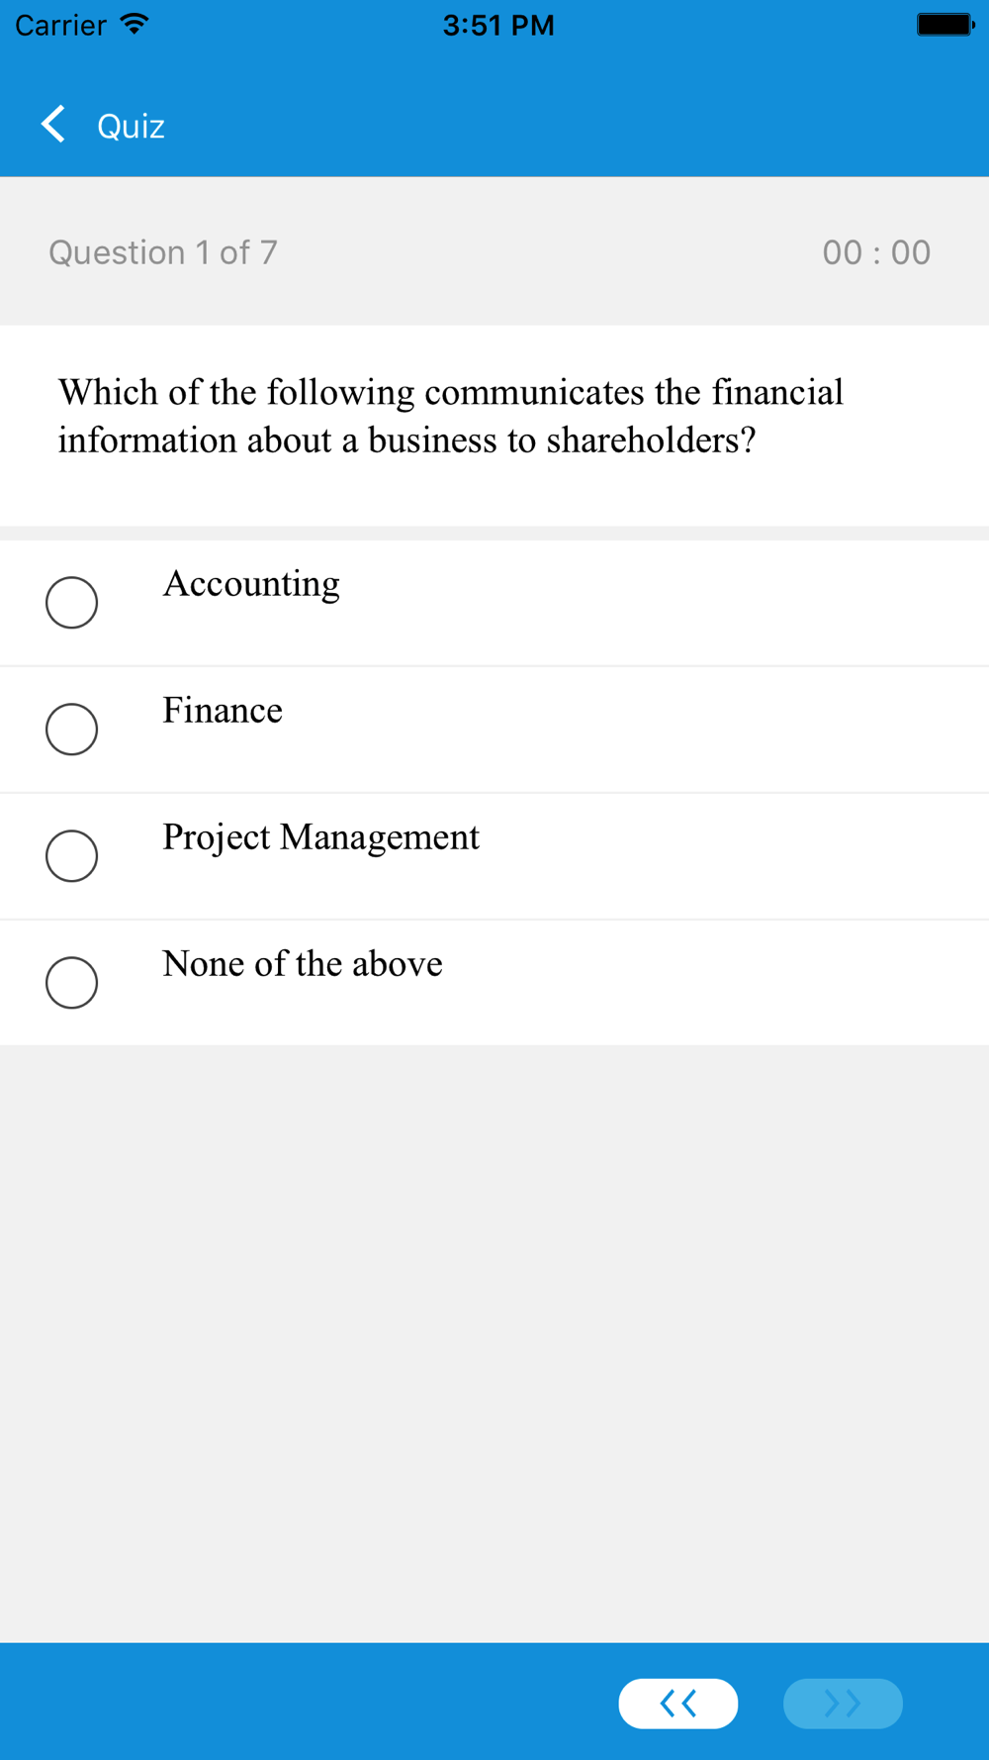The width and height of the screenshot is (989, 1760).
Task: Tap the blue bottom navigation bar
Action: [494, 1702]
